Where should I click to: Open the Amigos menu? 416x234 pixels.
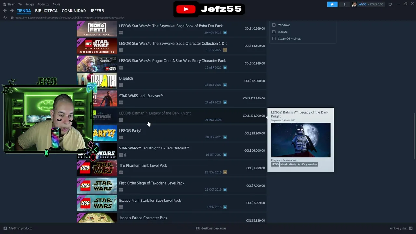point(30,4)
